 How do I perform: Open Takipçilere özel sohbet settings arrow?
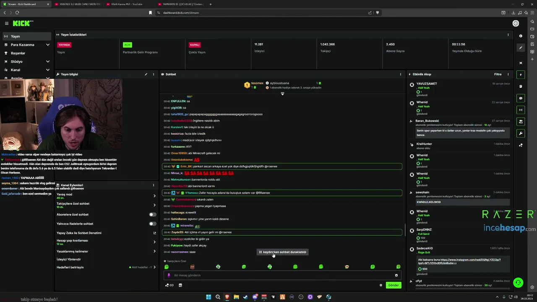(x=154, y=205)
